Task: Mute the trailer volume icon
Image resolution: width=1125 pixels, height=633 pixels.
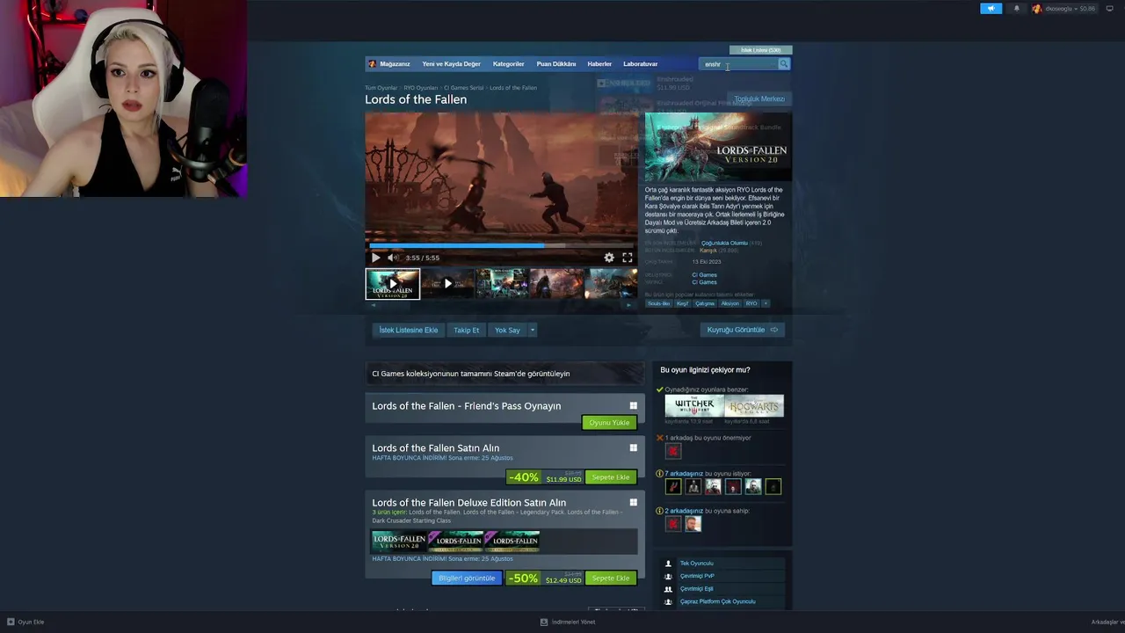Action: (x=393, y=258)
